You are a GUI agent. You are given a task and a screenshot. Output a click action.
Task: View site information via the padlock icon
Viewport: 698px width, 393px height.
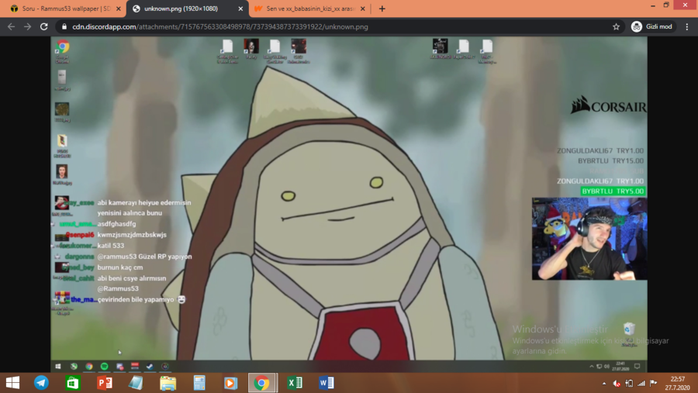pos(64,26)
